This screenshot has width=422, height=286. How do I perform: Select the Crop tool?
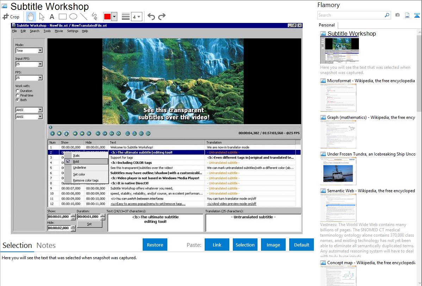point(11,17)
